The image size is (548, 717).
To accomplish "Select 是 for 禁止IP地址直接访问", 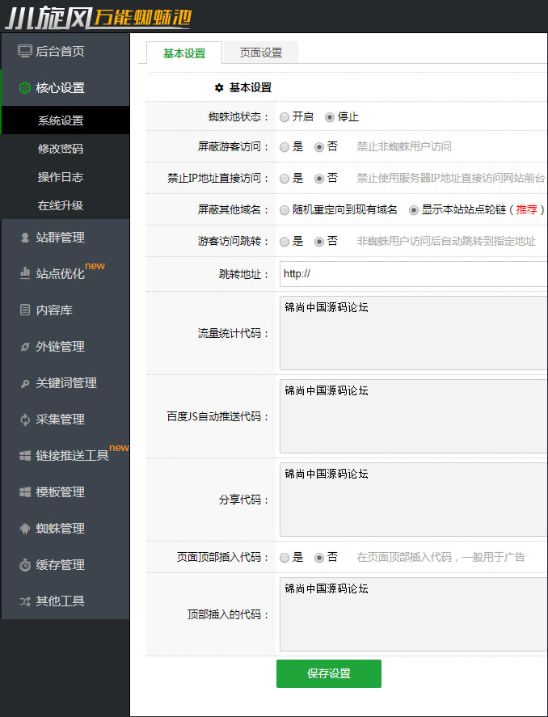I will click(285, 179).
